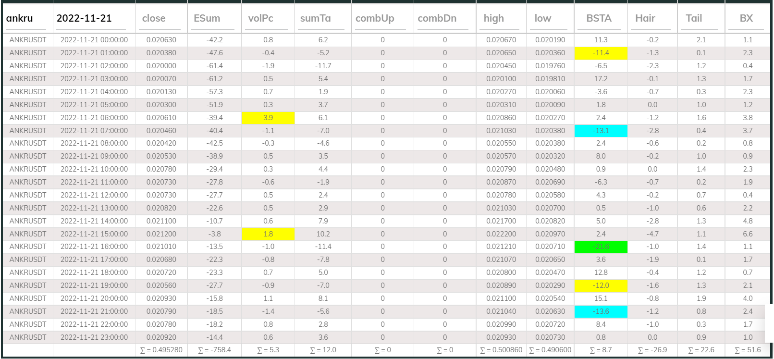Click sumTa value 10.2
The height and width of the screenshot is (359, 774).
(323, 234)
